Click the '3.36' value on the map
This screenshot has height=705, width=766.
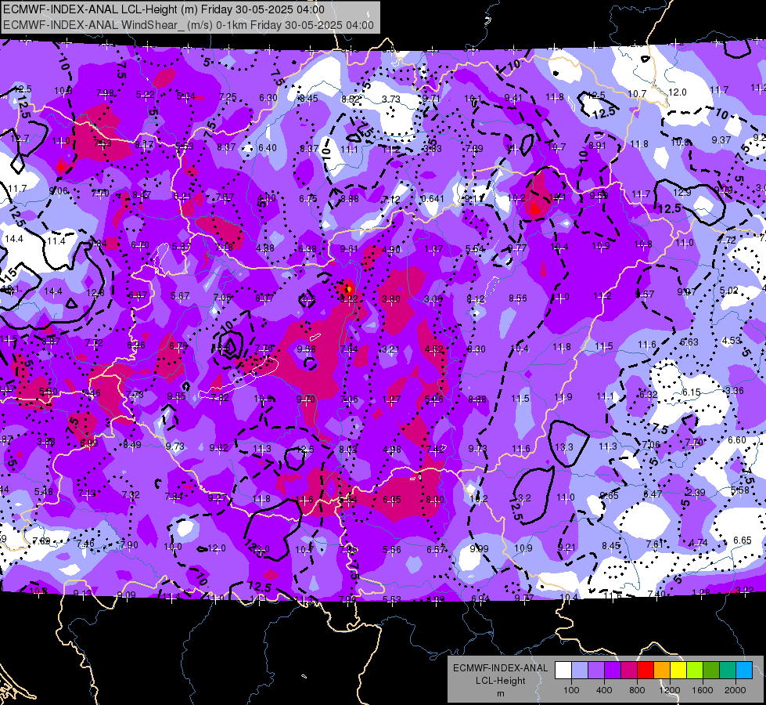pos(734,390)
